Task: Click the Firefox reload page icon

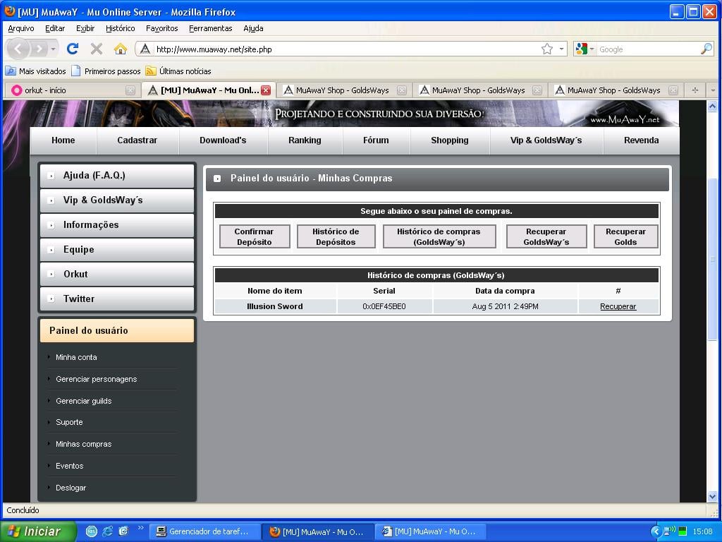Action: (x=72, y=49)
